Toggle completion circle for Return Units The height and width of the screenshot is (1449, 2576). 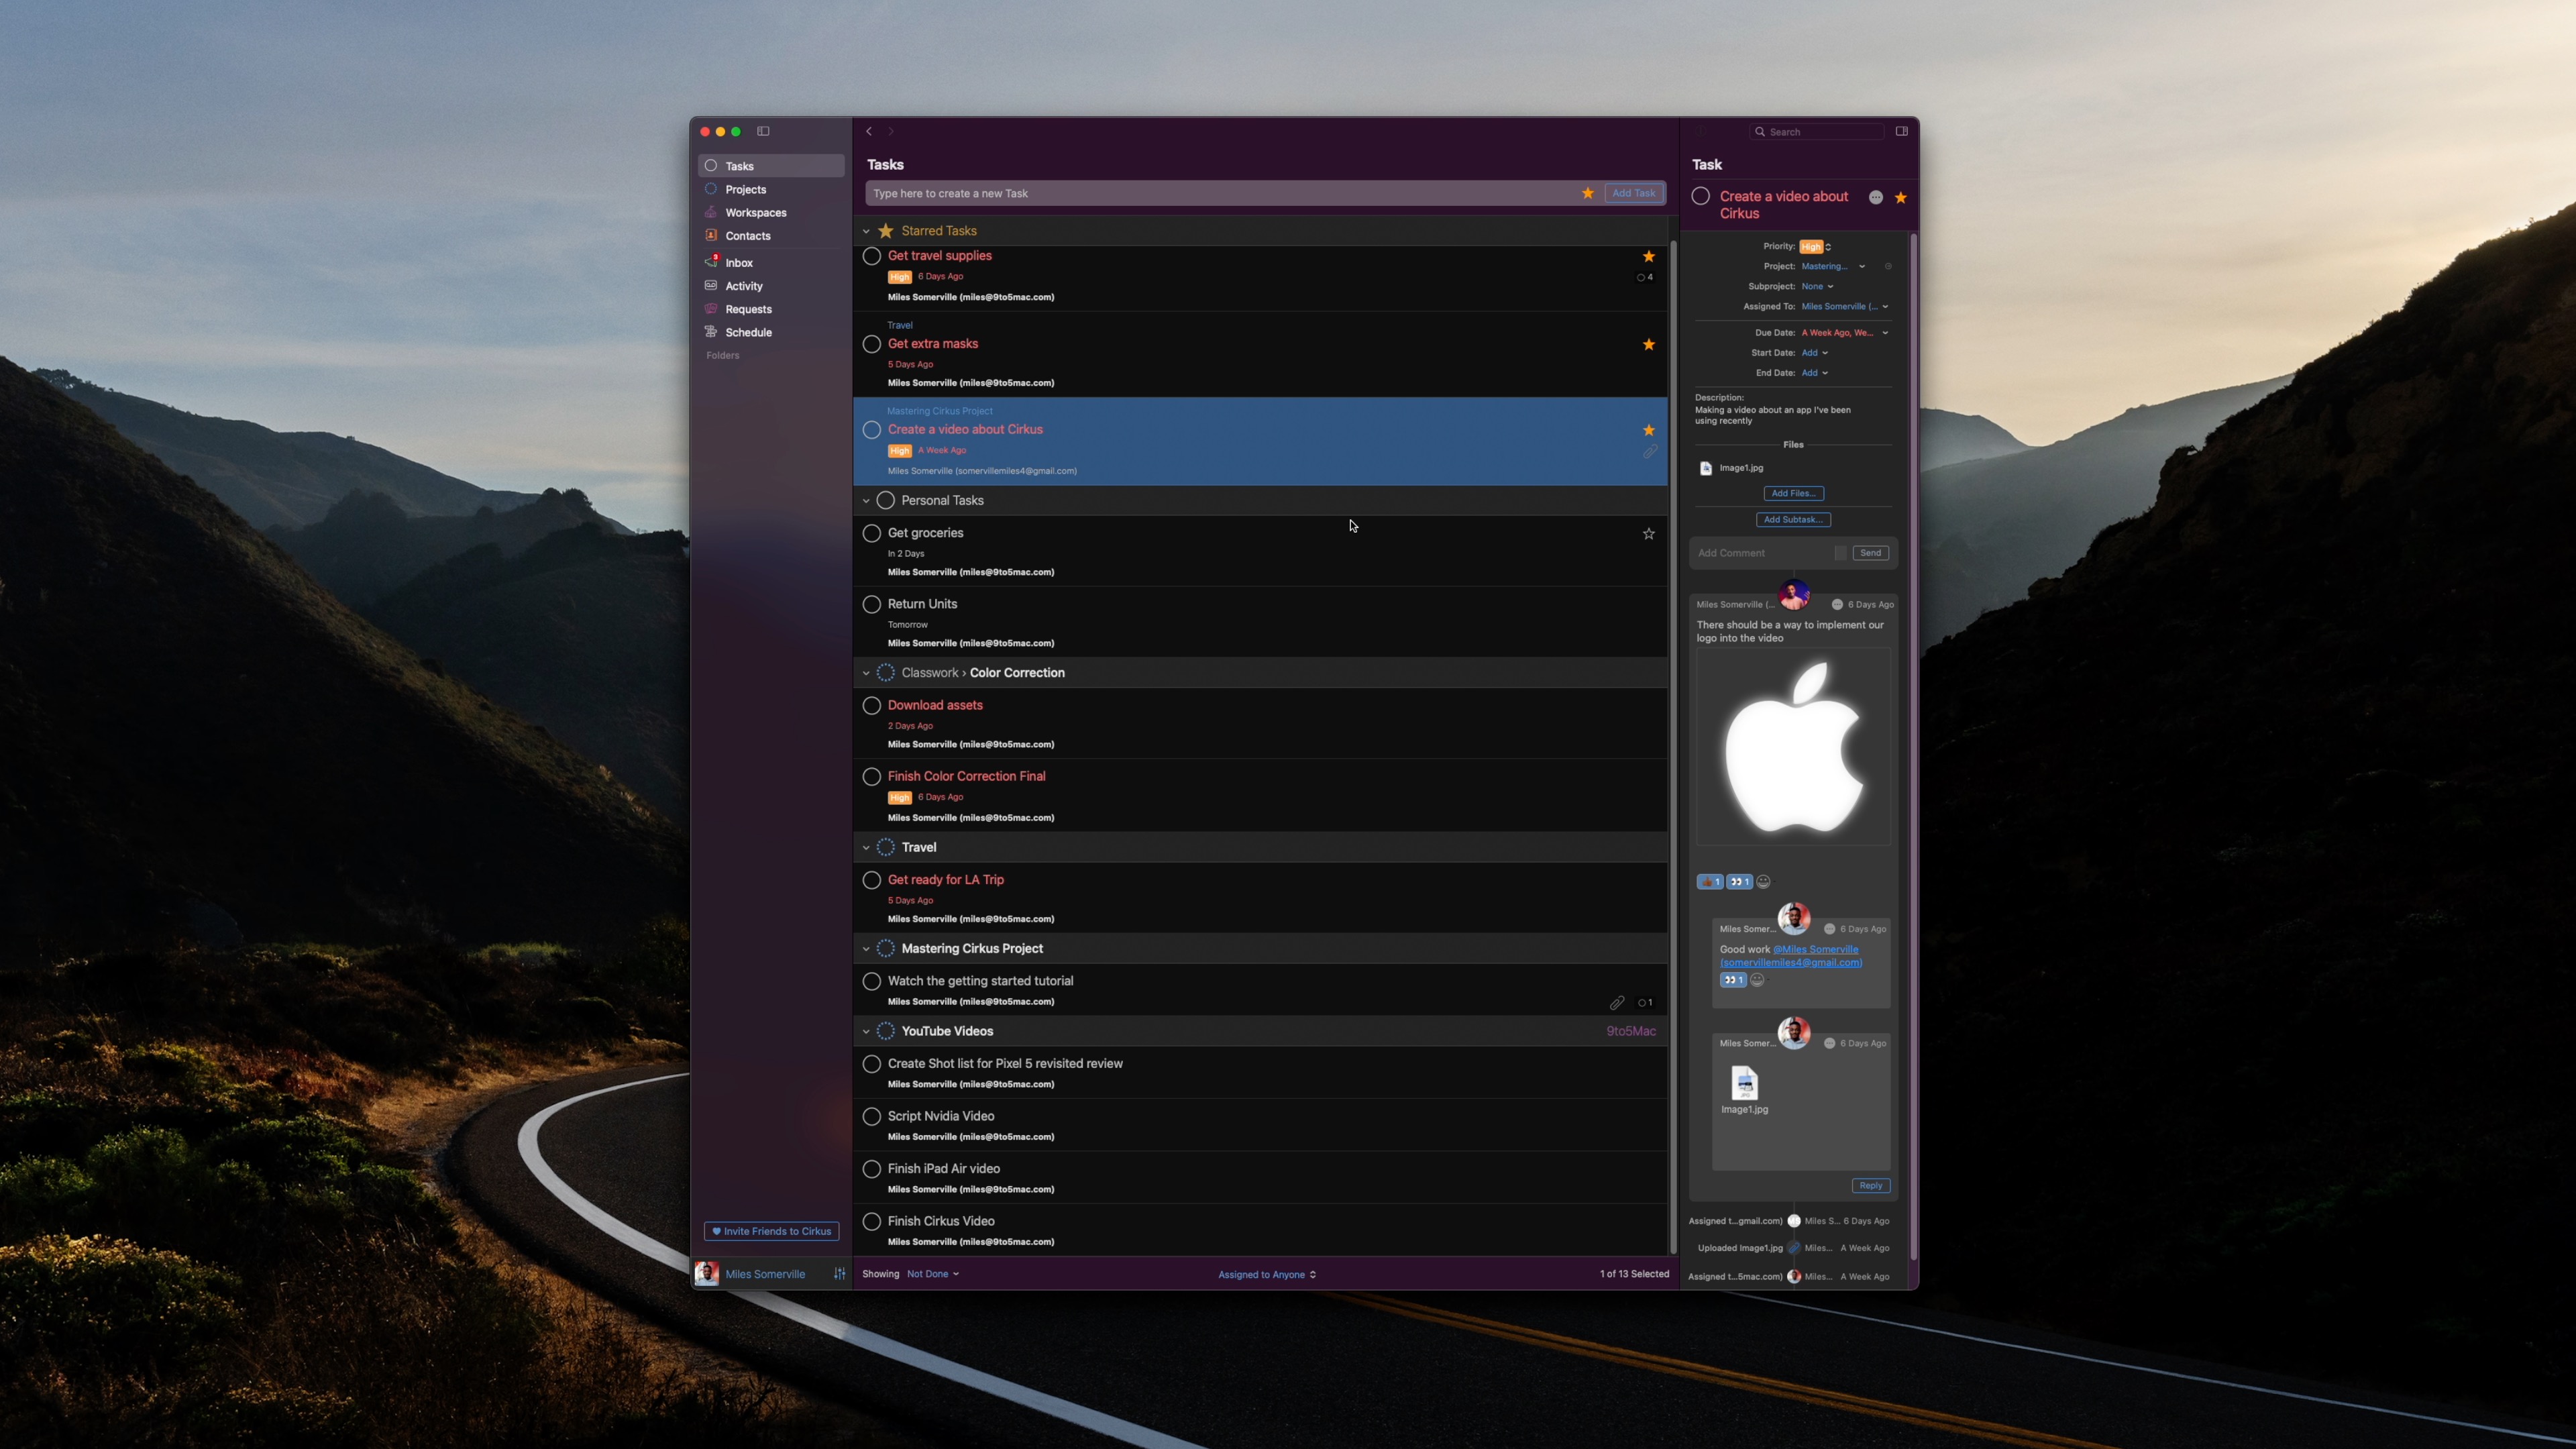tap(872, 603)
